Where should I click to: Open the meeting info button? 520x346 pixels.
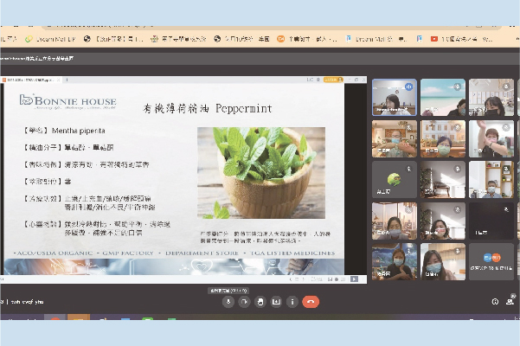click(x=292, y=302)
